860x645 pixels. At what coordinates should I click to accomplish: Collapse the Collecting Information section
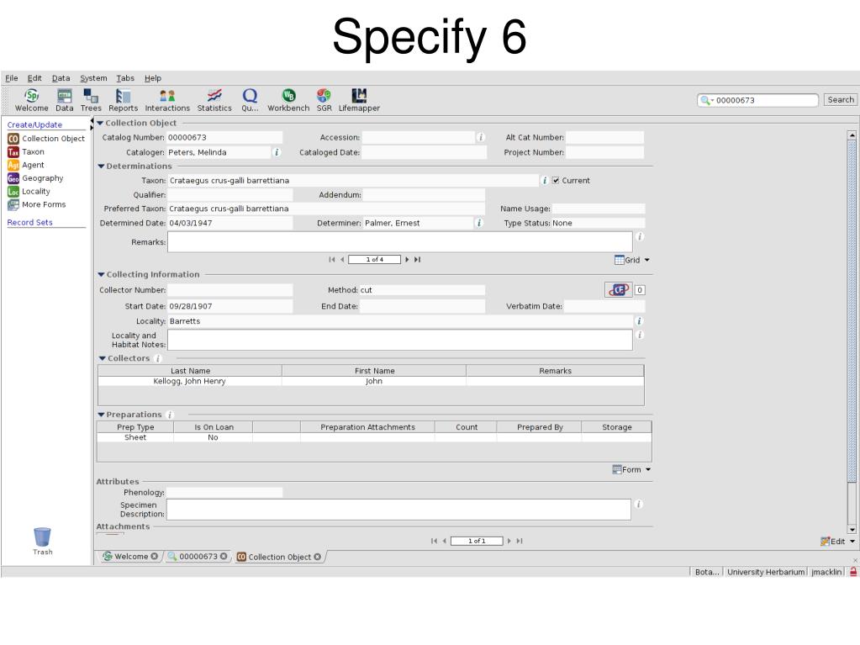(x=101, y=274)
